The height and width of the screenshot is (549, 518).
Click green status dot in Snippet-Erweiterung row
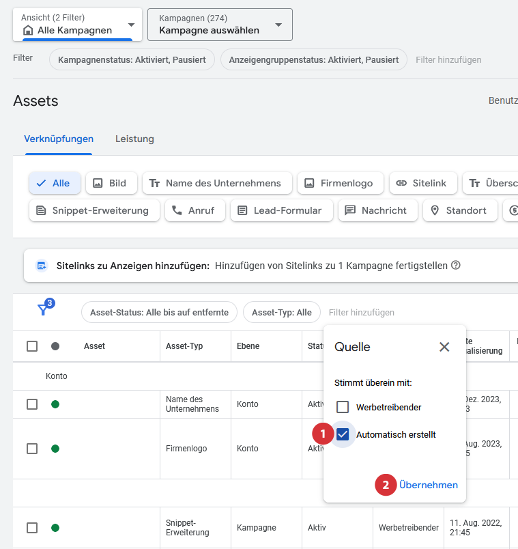(55, 528)
